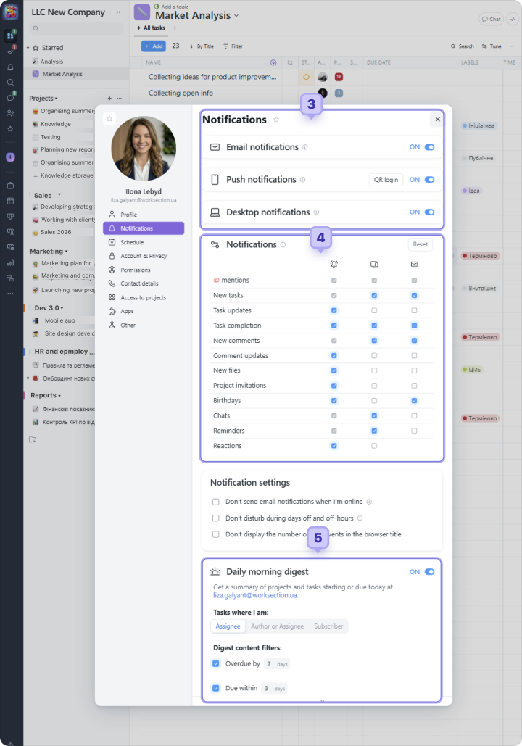Select Account & Privacy settings menu item
The width and height of the screenshot is (522, 746).
pyautogui.click(x=144, y=256)
